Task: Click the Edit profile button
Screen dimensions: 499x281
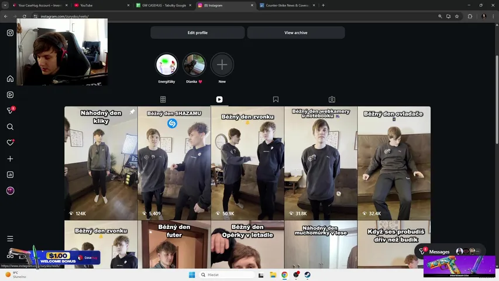Action: [197, 33]
